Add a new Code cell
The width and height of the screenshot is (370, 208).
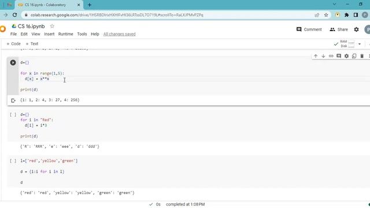click(13, 44)
